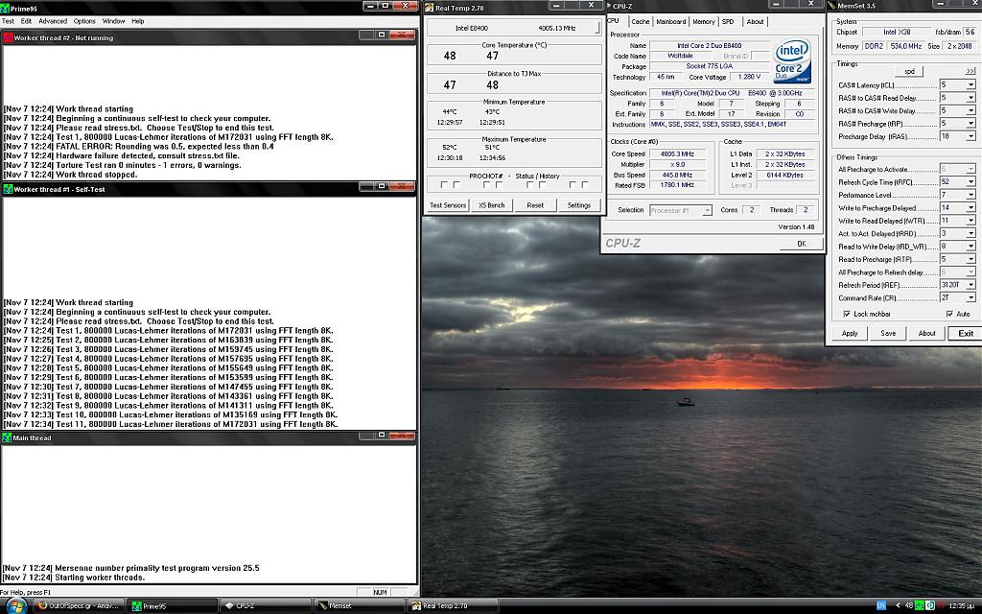Switch to Real Temp 2.70 in the taskbar
This screenshot has height=614, width=982.
pos(453,606)
